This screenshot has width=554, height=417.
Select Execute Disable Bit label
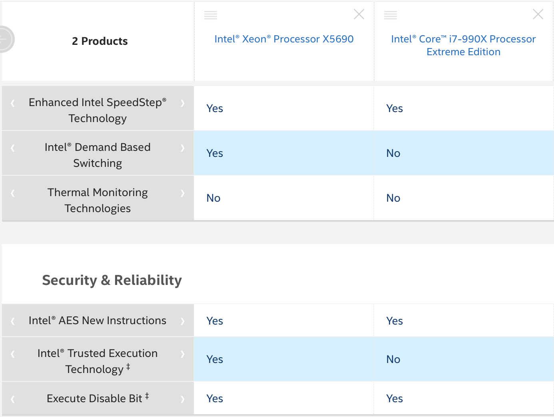pyautogui.click(x=98, y=398)
